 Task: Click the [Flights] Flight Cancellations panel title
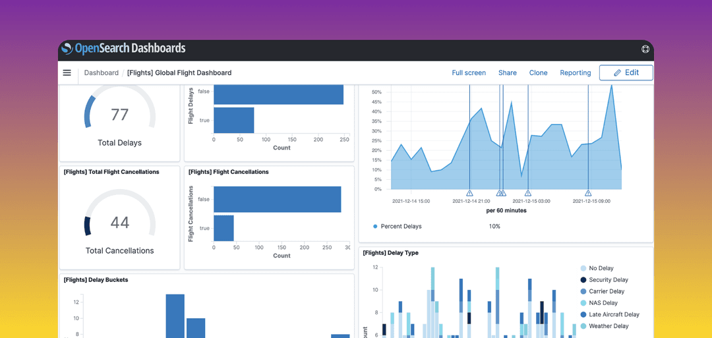click(228, 172)
